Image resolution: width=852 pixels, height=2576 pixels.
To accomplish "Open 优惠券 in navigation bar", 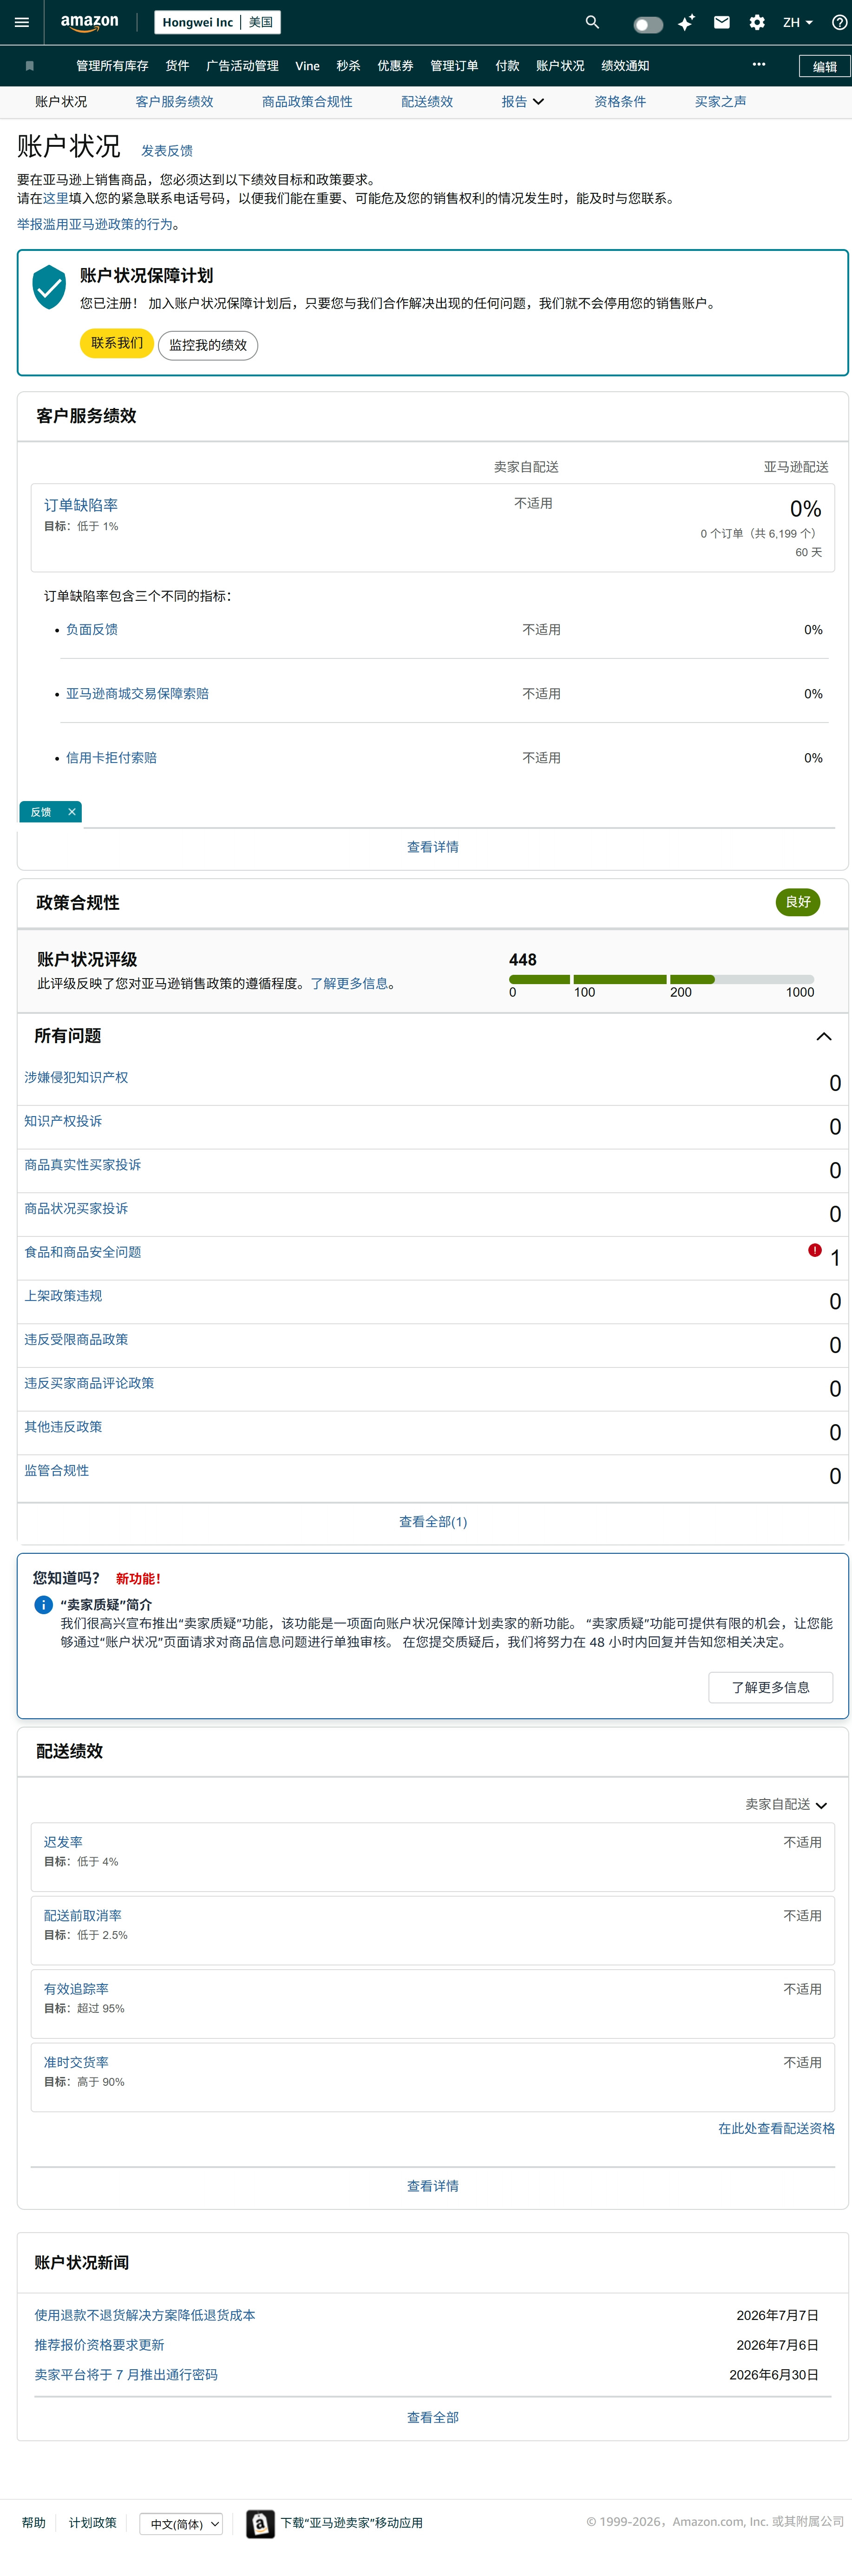I will (x=395, y=66).
